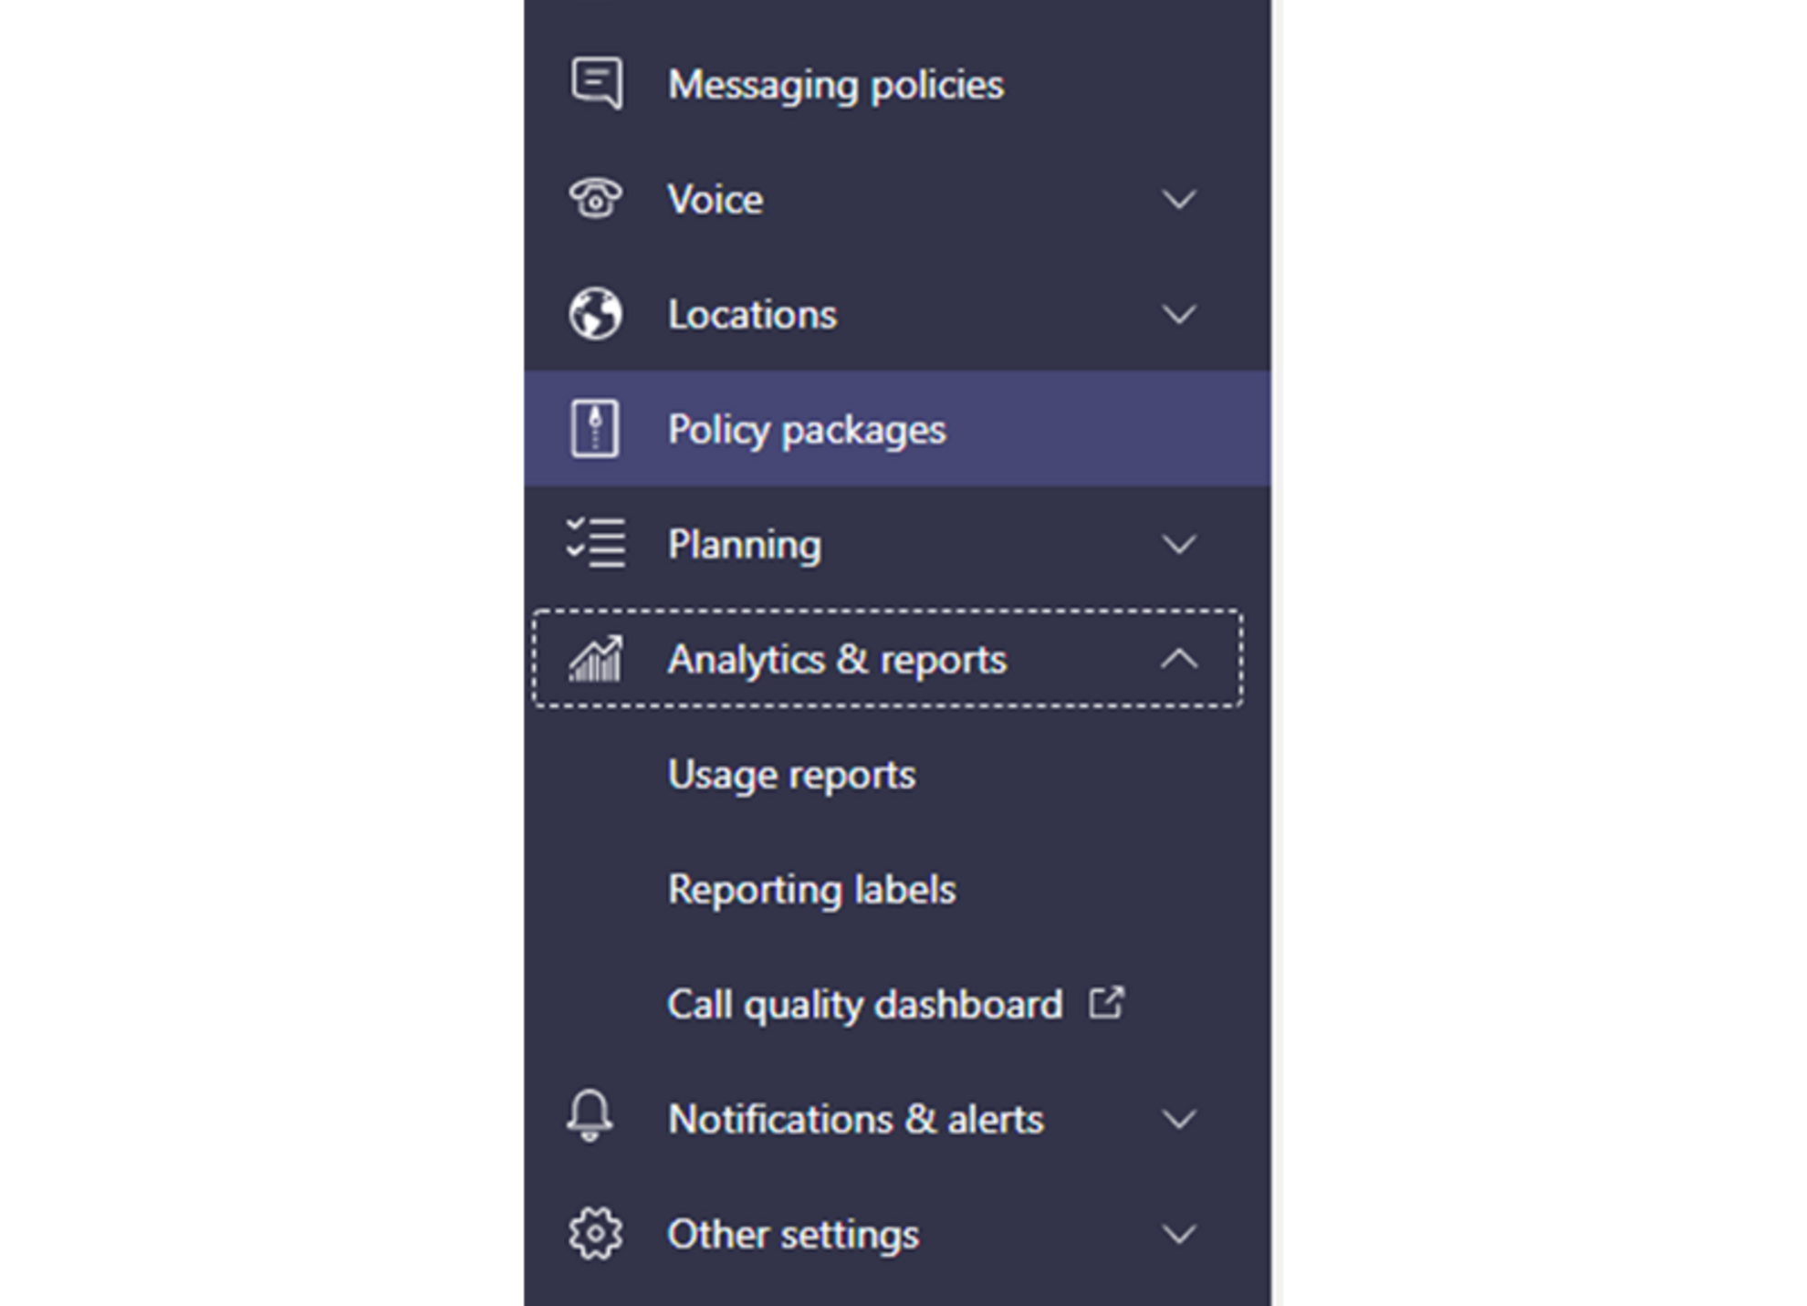The image size is (1807, 1306).
Task: Expand the Voice section chevron
Action: 1178,199
